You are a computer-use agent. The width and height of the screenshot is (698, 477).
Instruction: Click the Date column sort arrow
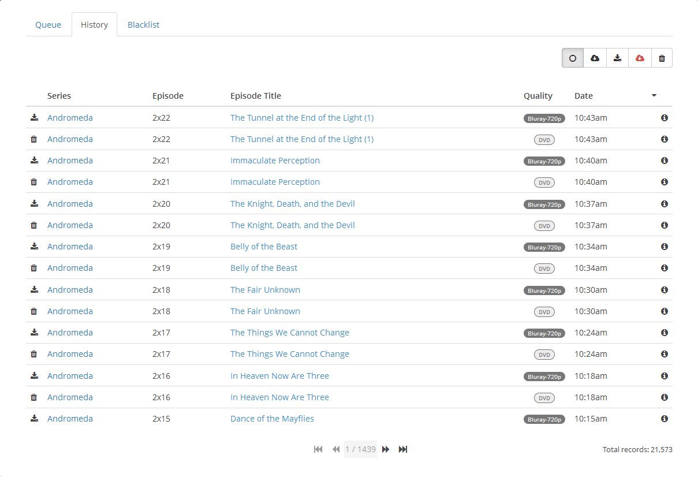click(654, 96)
